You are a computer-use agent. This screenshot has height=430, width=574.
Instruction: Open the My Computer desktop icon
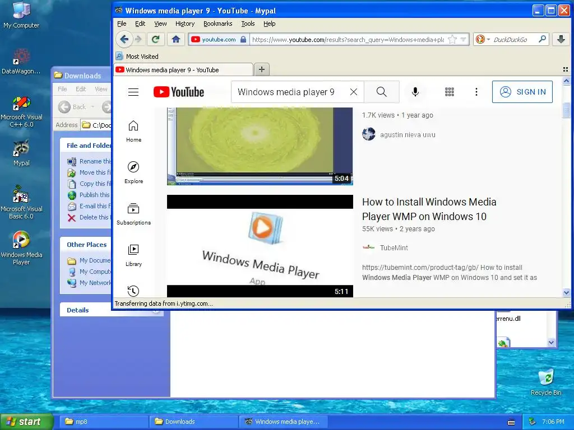pyautogui.click(x=21, y=15)
